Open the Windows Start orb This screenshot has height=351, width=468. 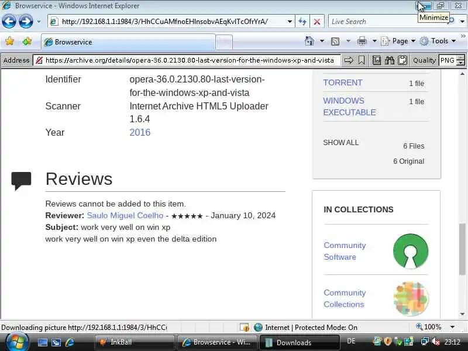(16, 342)
